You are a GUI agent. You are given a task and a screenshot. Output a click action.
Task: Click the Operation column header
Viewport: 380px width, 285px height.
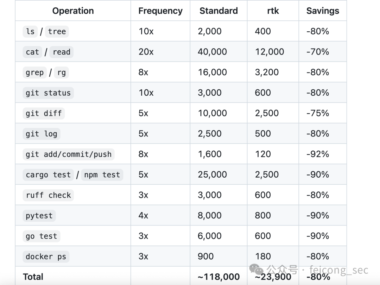coord(73,11)
